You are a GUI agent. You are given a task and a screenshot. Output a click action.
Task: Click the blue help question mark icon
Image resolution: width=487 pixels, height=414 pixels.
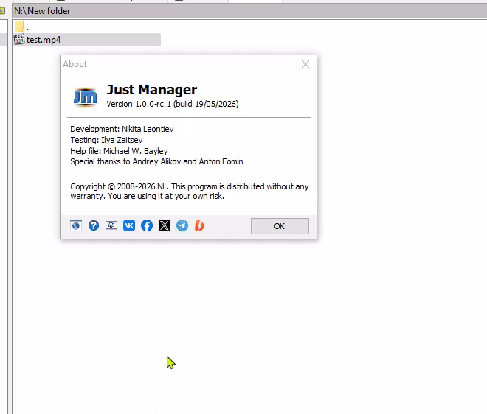[x=94, y=225]
